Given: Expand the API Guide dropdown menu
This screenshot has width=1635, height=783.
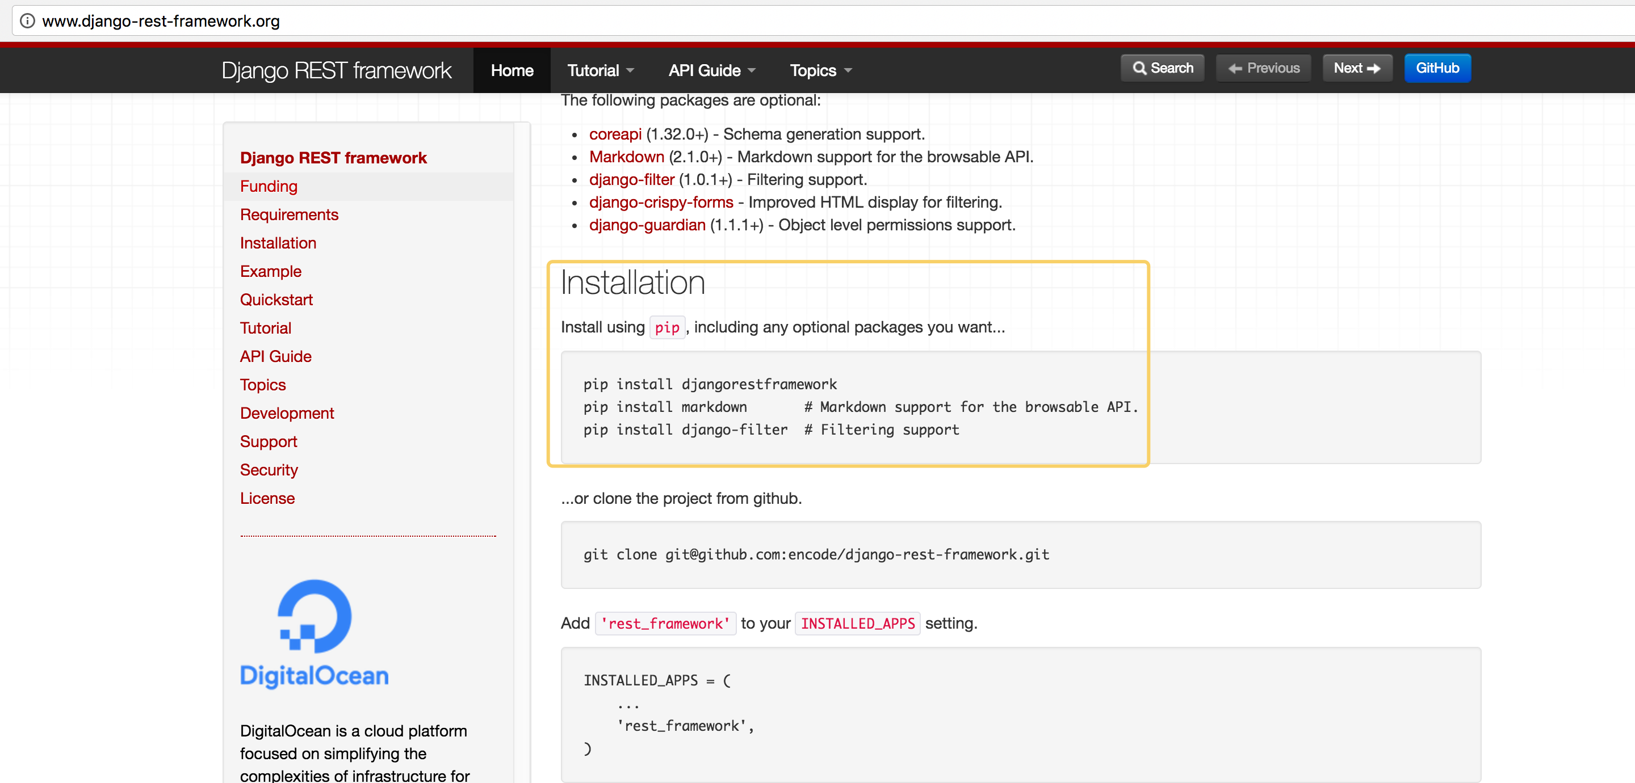Looking at the screenshot, I should tap(711, 70).
